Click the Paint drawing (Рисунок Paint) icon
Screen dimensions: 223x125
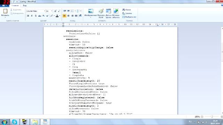point(101,11)
